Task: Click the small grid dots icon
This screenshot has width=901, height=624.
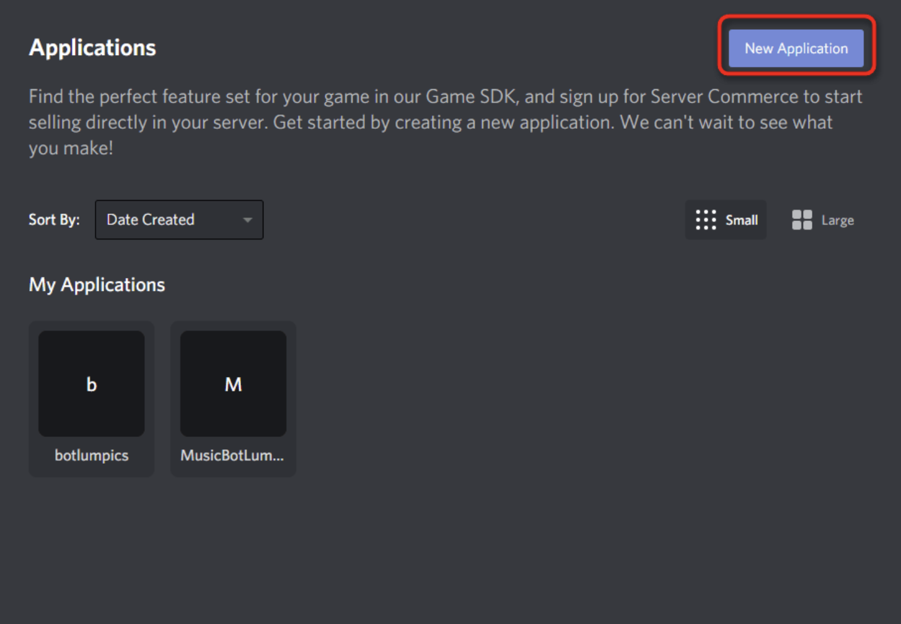Action: point(705,220)
